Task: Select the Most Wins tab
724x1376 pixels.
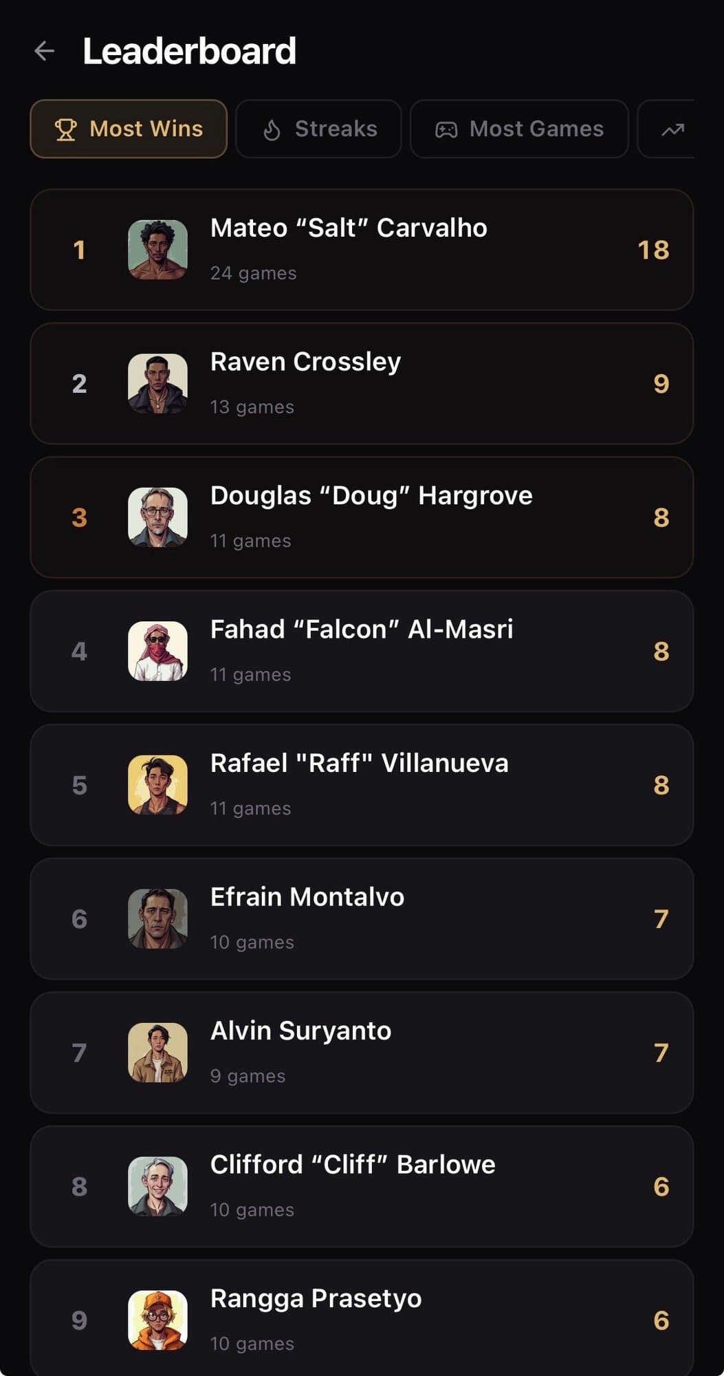Action: (x=129, y=129)
